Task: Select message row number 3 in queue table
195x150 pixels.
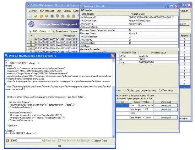Action: [x=53, y=45]
